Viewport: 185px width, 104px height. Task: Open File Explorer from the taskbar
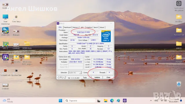pos(106,101)
